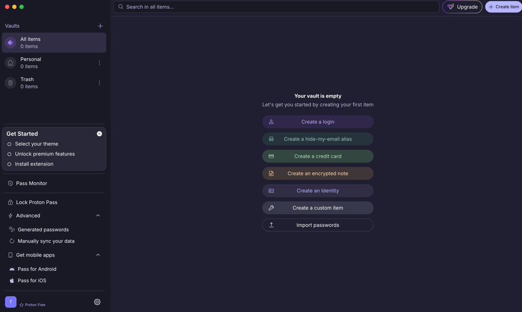Click the 'Your vault is empty' text
The image size is (522, 312).
pyautogui.click(x=318, y=96)
